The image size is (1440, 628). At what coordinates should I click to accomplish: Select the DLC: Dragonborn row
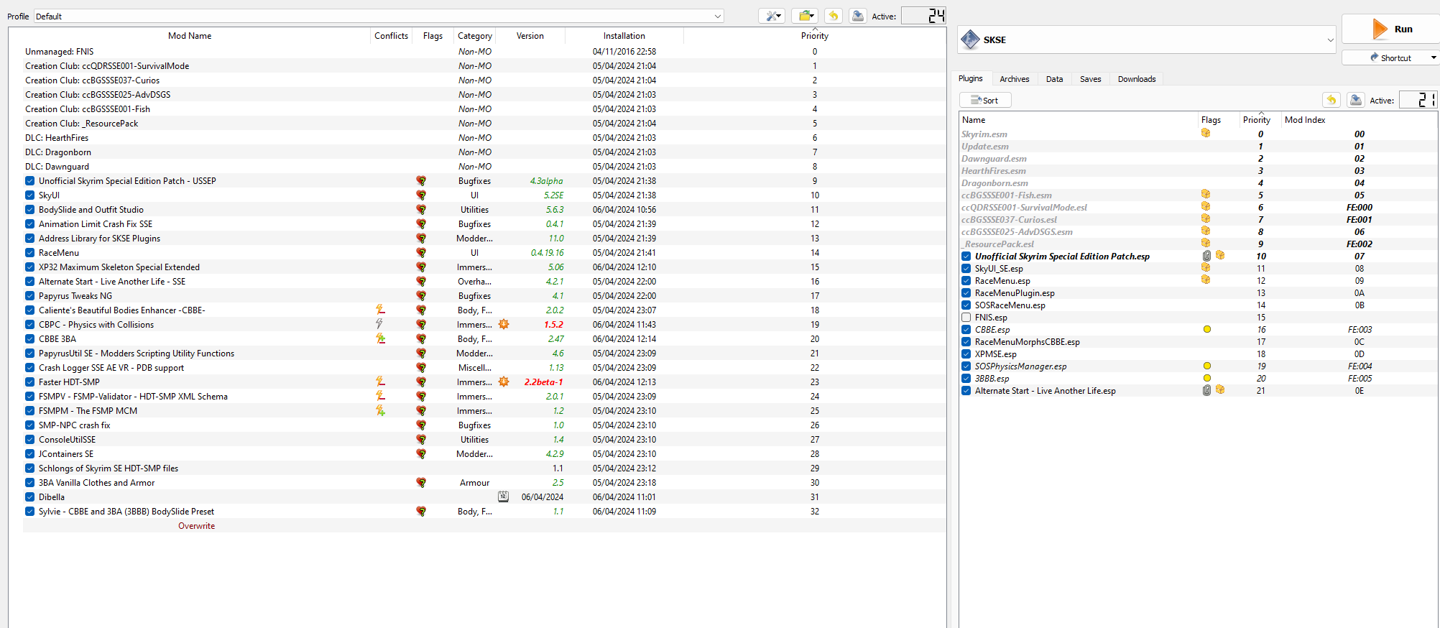click(x=484, y=152)
